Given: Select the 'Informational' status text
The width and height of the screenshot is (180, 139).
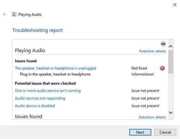Looking at the screenshot, I should (142, 74).
